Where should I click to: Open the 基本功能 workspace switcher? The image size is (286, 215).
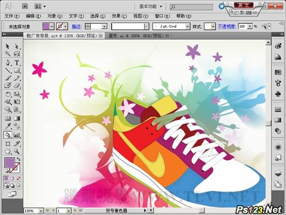coord(151,7)
